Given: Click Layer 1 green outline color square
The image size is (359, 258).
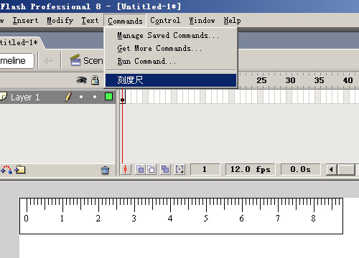Looking at the screenshot, I should 108,97.
